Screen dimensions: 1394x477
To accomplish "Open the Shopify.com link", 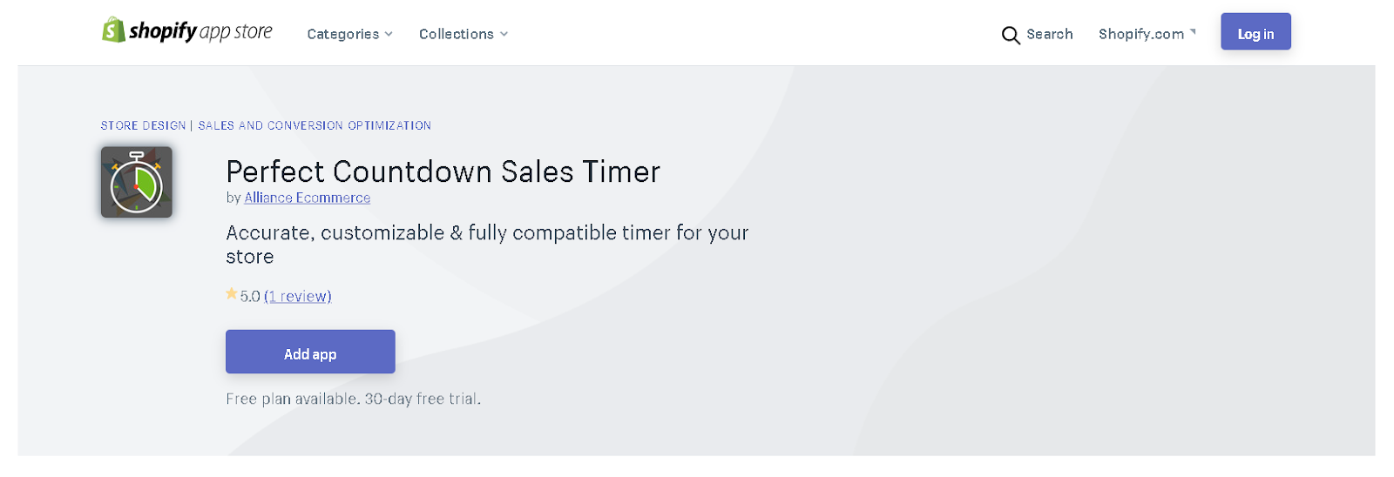I will point(1140,34).
